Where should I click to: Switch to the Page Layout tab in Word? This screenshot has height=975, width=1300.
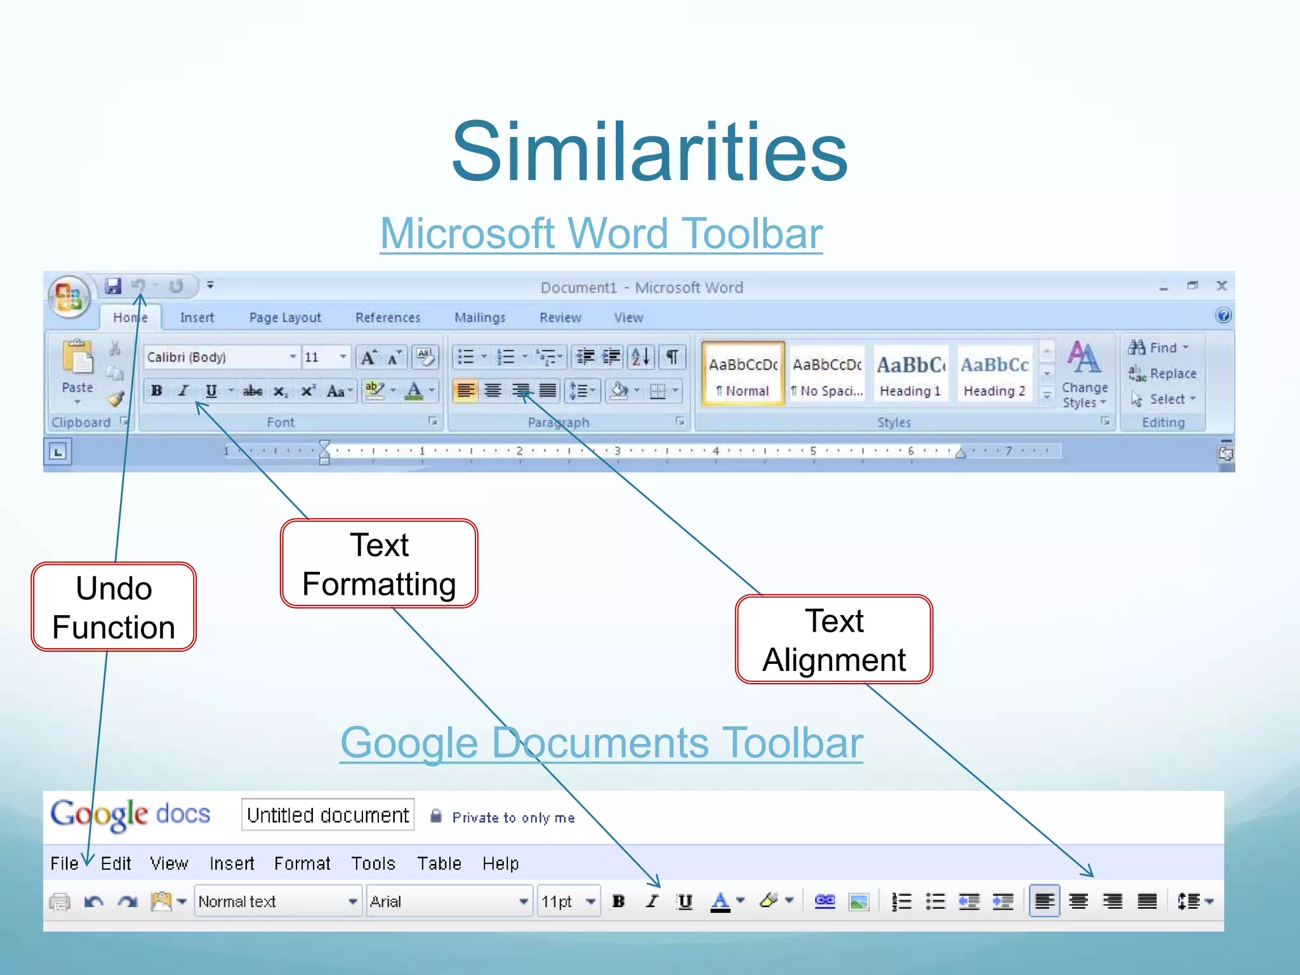click(x=285, y=317)
